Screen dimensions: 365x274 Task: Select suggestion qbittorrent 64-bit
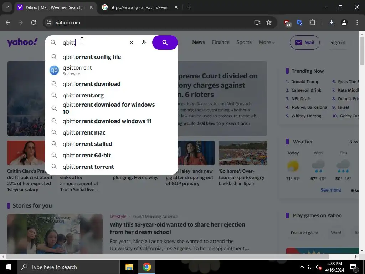coord(111,156)
